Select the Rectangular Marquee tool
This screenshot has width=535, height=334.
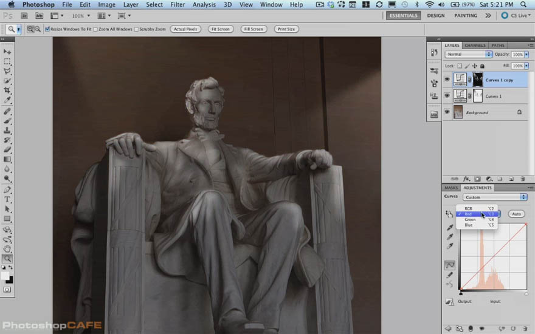pos(7,61)
